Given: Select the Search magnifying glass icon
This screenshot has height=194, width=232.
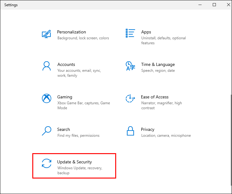Looking at the screenshot, I should click(47, 131).
